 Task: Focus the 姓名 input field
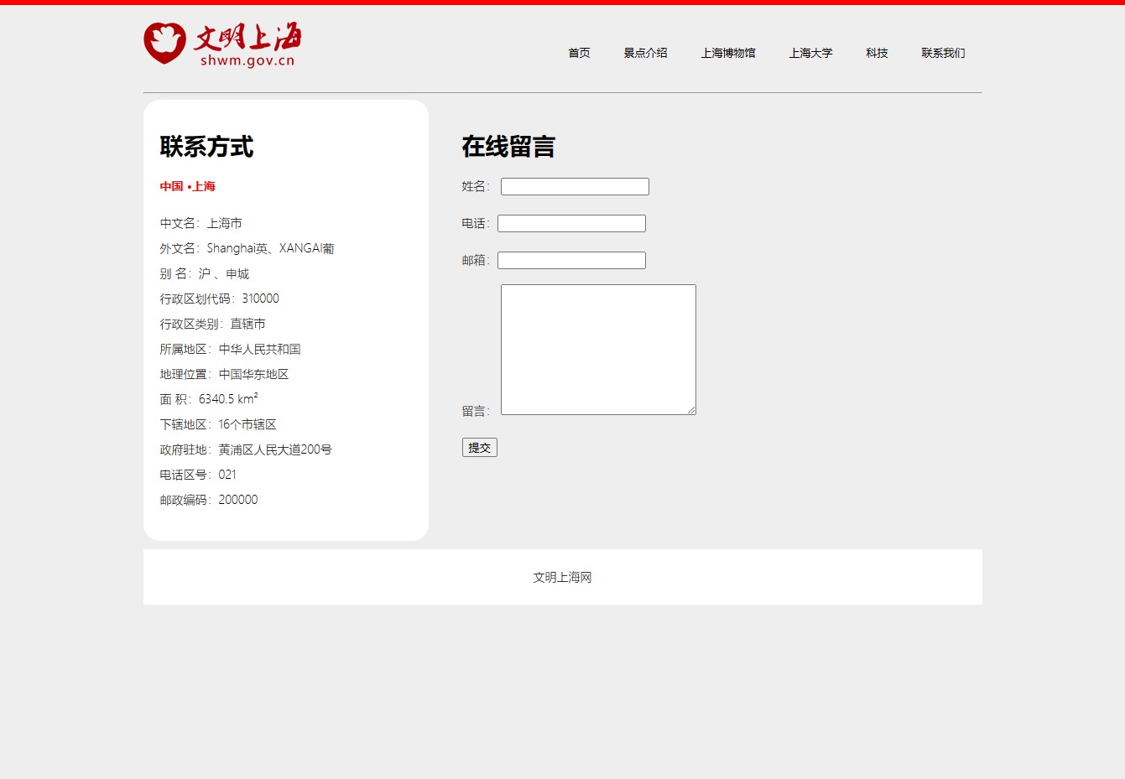pos(575,187)
